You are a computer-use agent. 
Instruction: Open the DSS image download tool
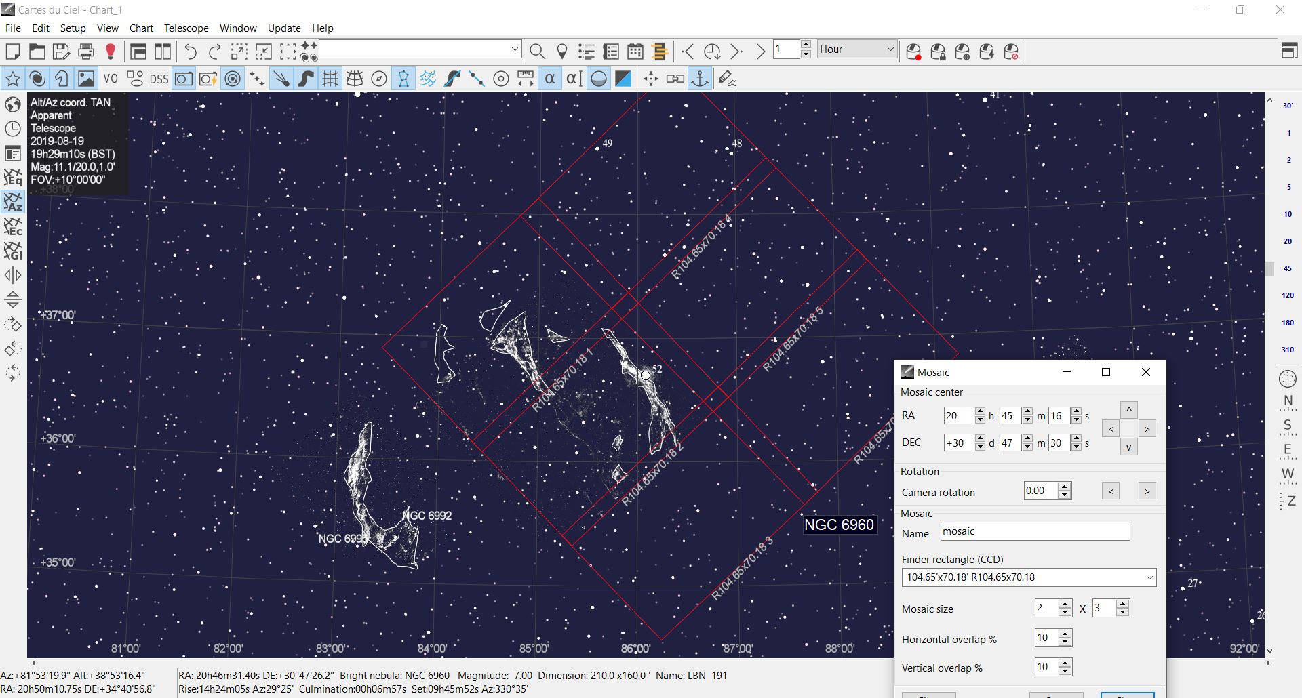coord(159,79)
